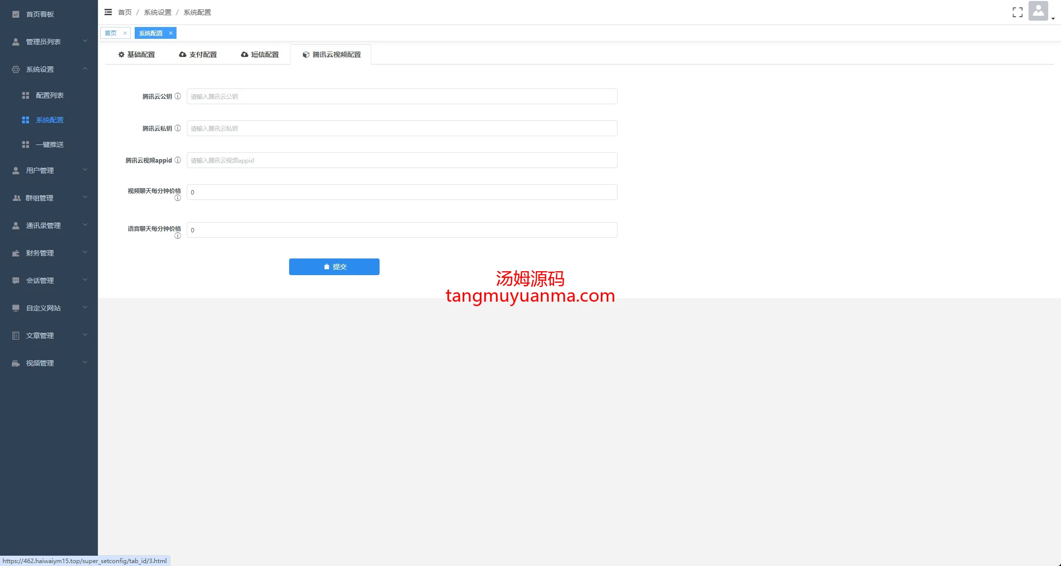The width and height of the screenshot is (1061, 566).
Task: Click info icon beside 腾讯云私钥 label
Action: (x=178, y=128)
